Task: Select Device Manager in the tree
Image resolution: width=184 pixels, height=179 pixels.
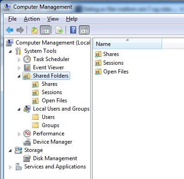Action: 53,142
